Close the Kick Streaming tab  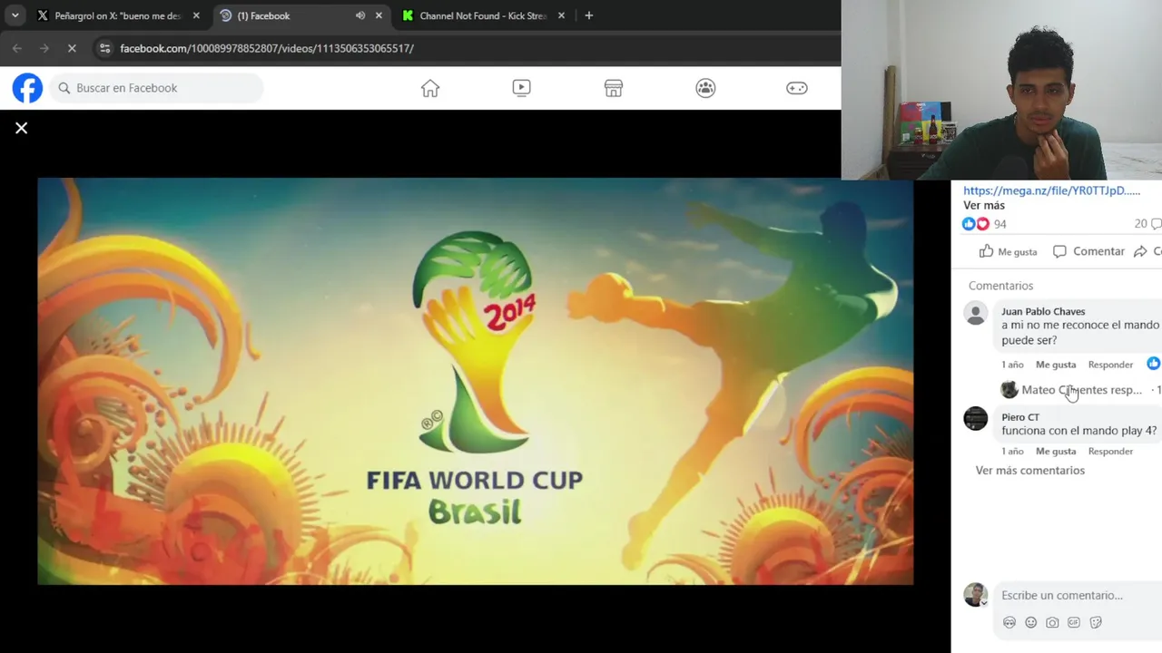pyautogui.click(x=561, y=15)
